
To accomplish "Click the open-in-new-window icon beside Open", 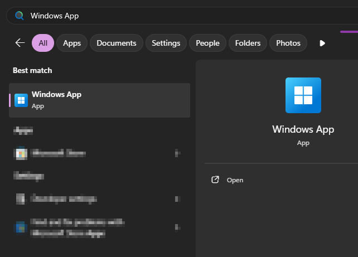I will (215, 180).
